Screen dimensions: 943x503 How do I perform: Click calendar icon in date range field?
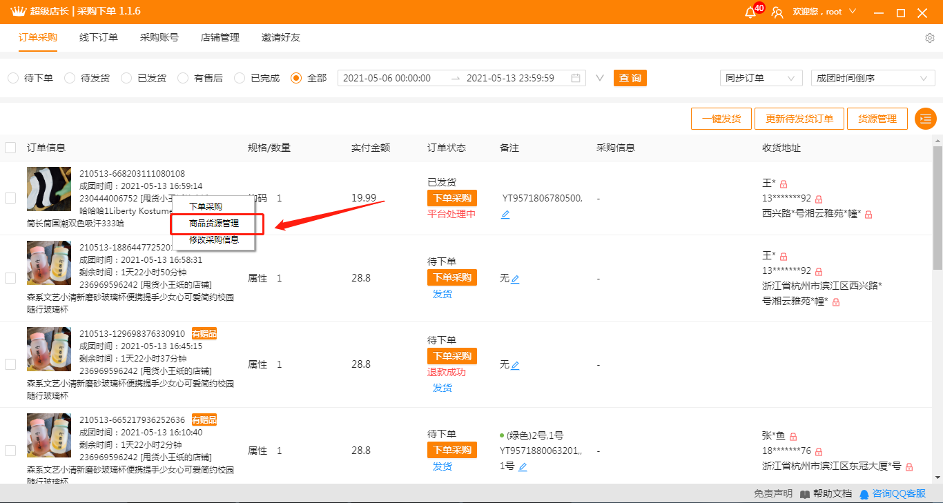576,78
